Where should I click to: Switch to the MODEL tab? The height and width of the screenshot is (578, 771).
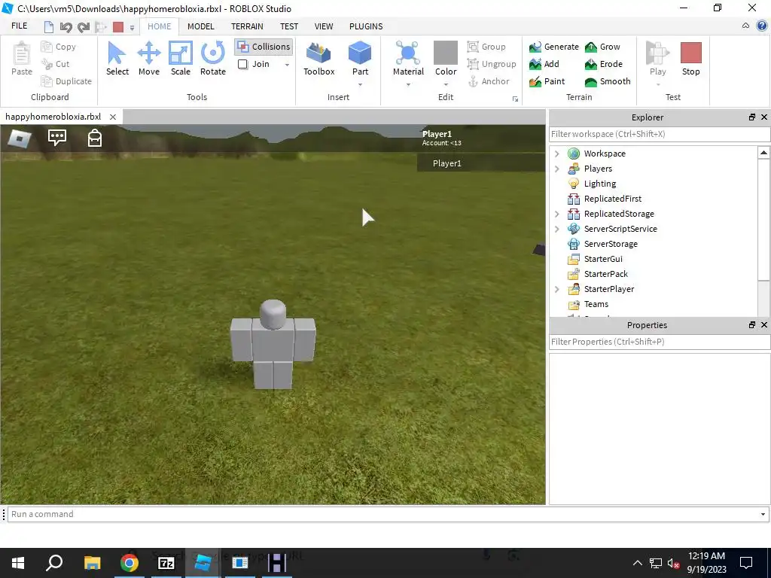pyautogui.click(x=200, y=26)
